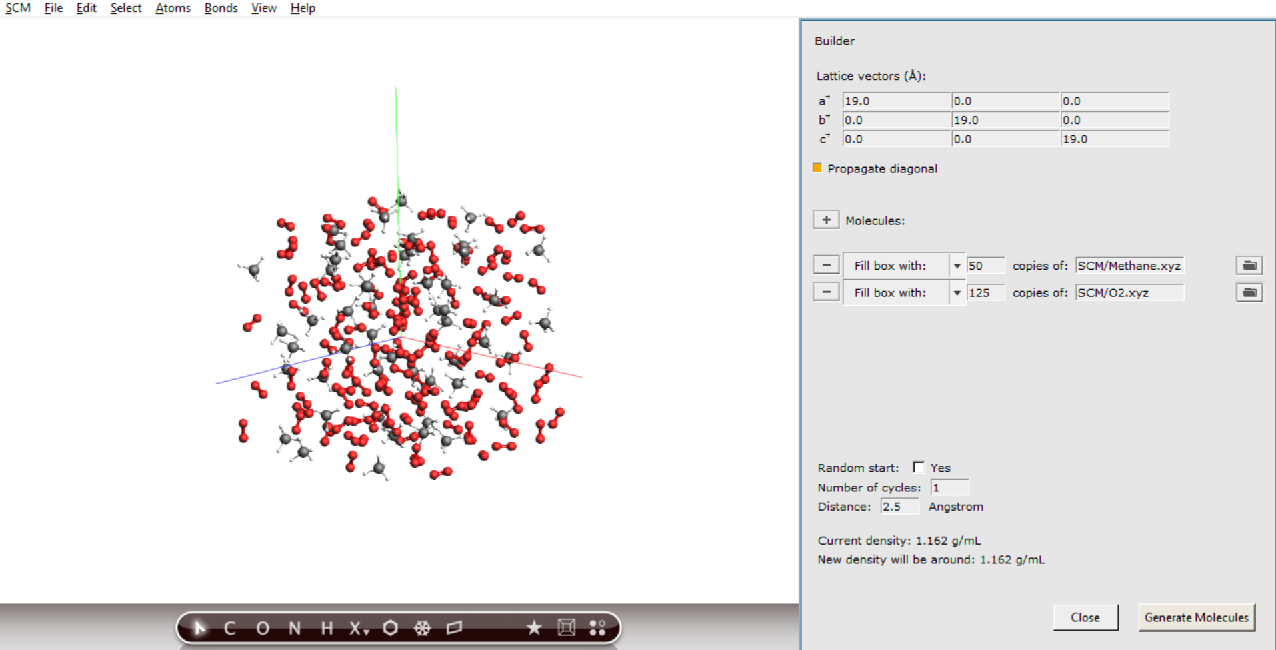Click the Close button in Builder panel
The width and height of the screenshot is (1276, 650).
[1085, 617]
